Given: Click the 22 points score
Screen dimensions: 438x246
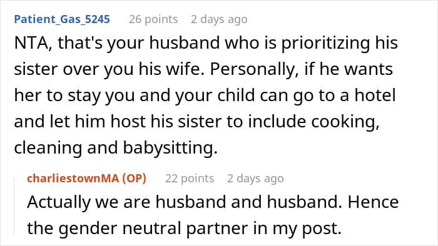Looking at the screenshot, I should [190, 179].
